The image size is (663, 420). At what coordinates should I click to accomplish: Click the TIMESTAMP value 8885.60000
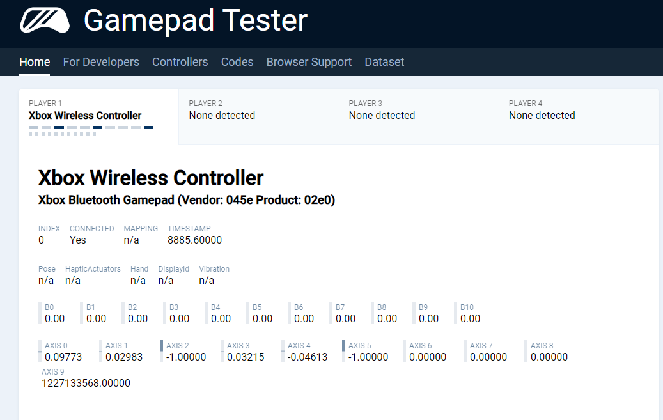click(194, 240)
